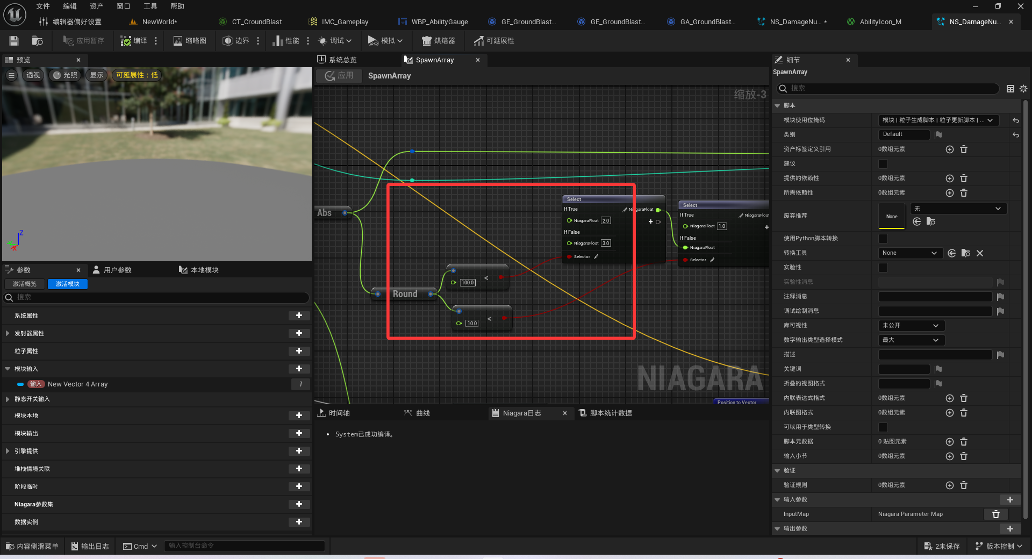1032x559 pixels.
Task: Open the 内容侧滑菜单 content drawer
Action: coord(32,546)
